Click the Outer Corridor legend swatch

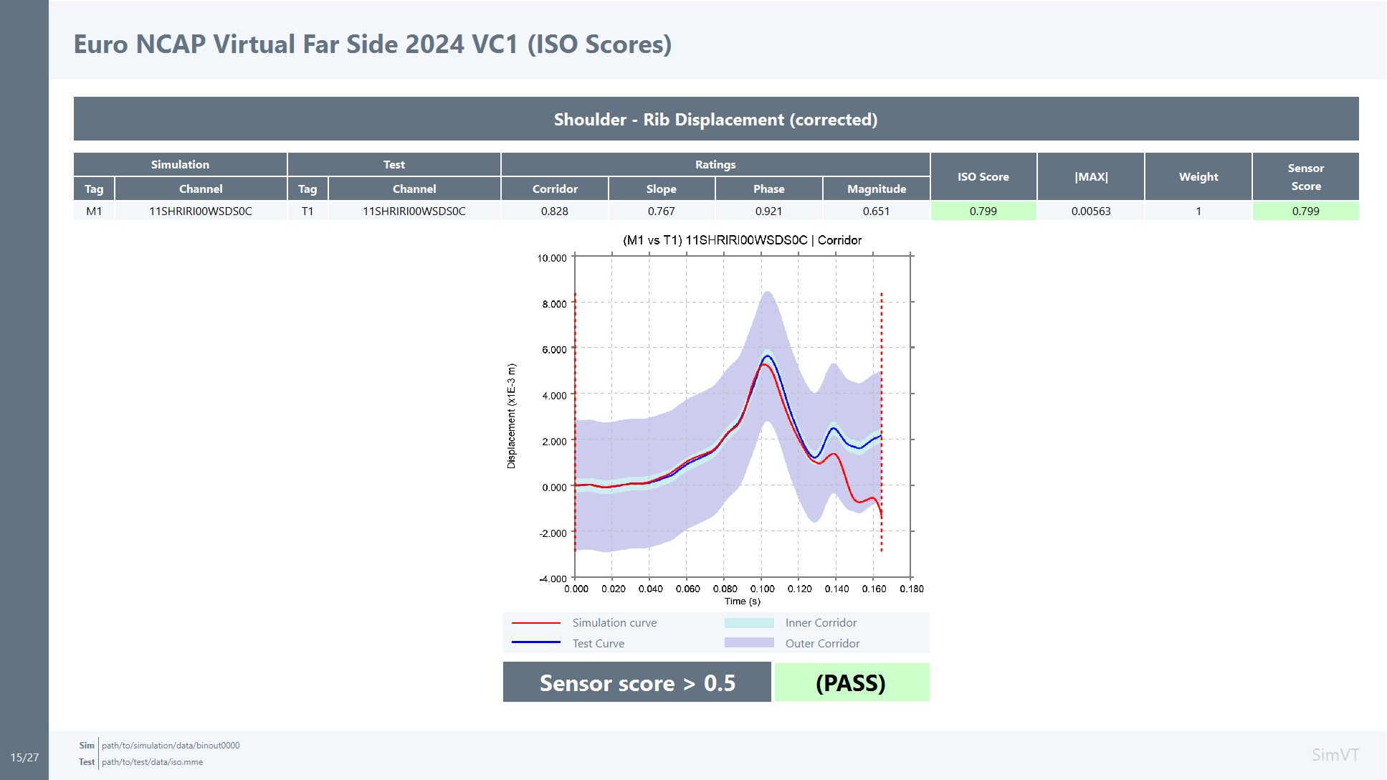tap(749, 643)
